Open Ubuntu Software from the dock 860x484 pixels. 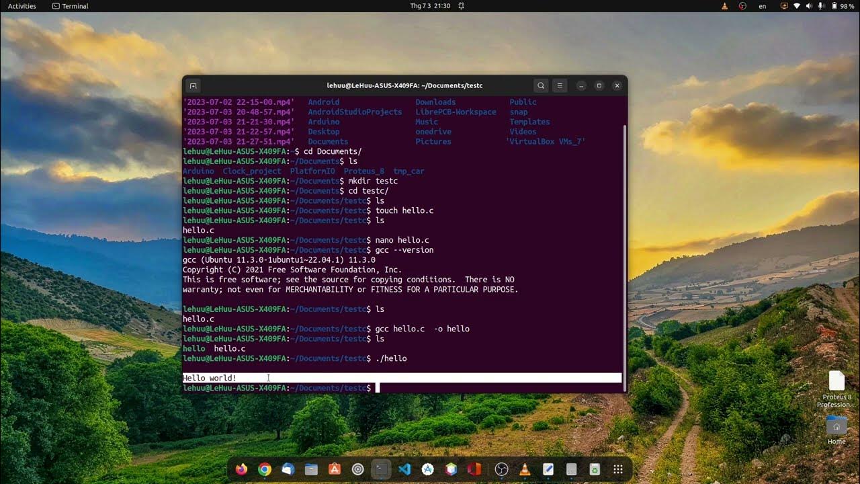[334, 469]
